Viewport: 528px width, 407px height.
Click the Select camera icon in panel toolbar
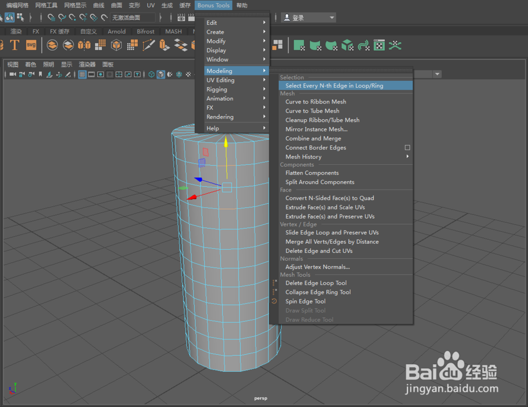(13, 74)
